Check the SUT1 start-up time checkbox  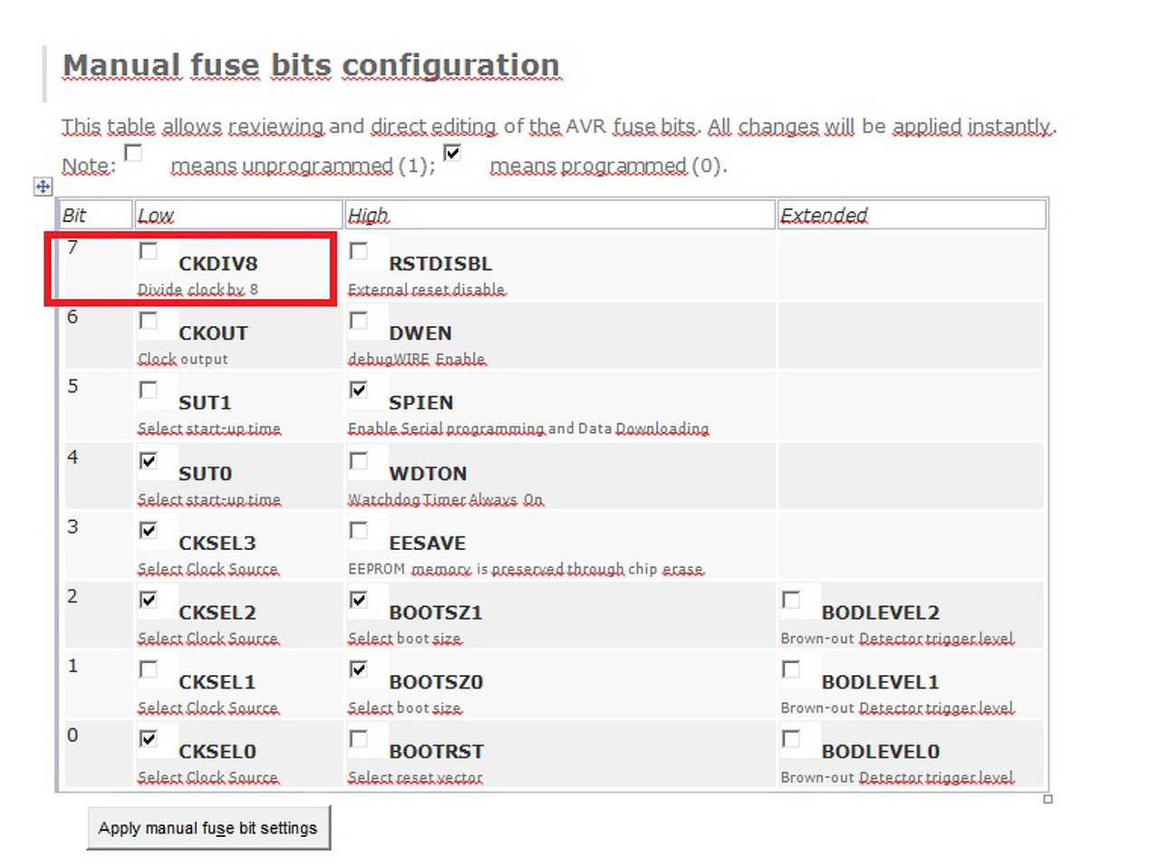click(149, 390)
